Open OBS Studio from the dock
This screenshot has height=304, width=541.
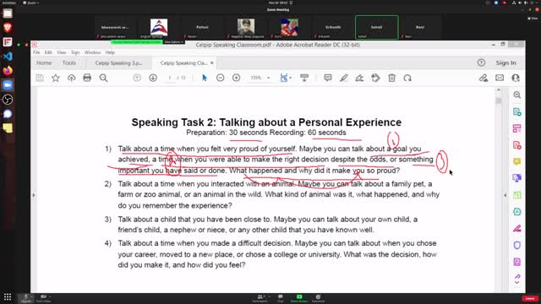8,100
